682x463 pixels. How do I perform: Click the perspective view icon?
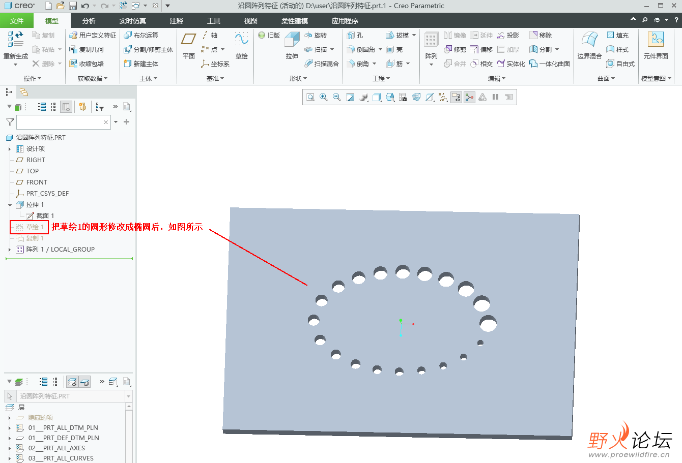[416, 97]
